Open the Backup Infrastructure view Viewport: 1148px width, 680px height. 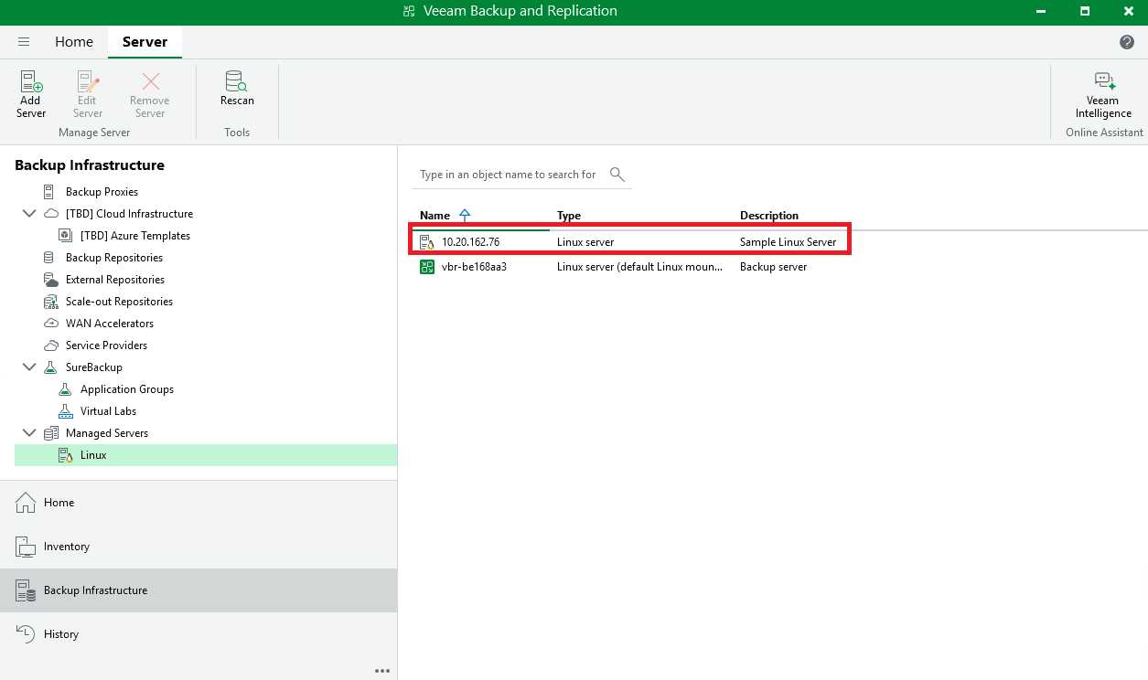(198, 590)
